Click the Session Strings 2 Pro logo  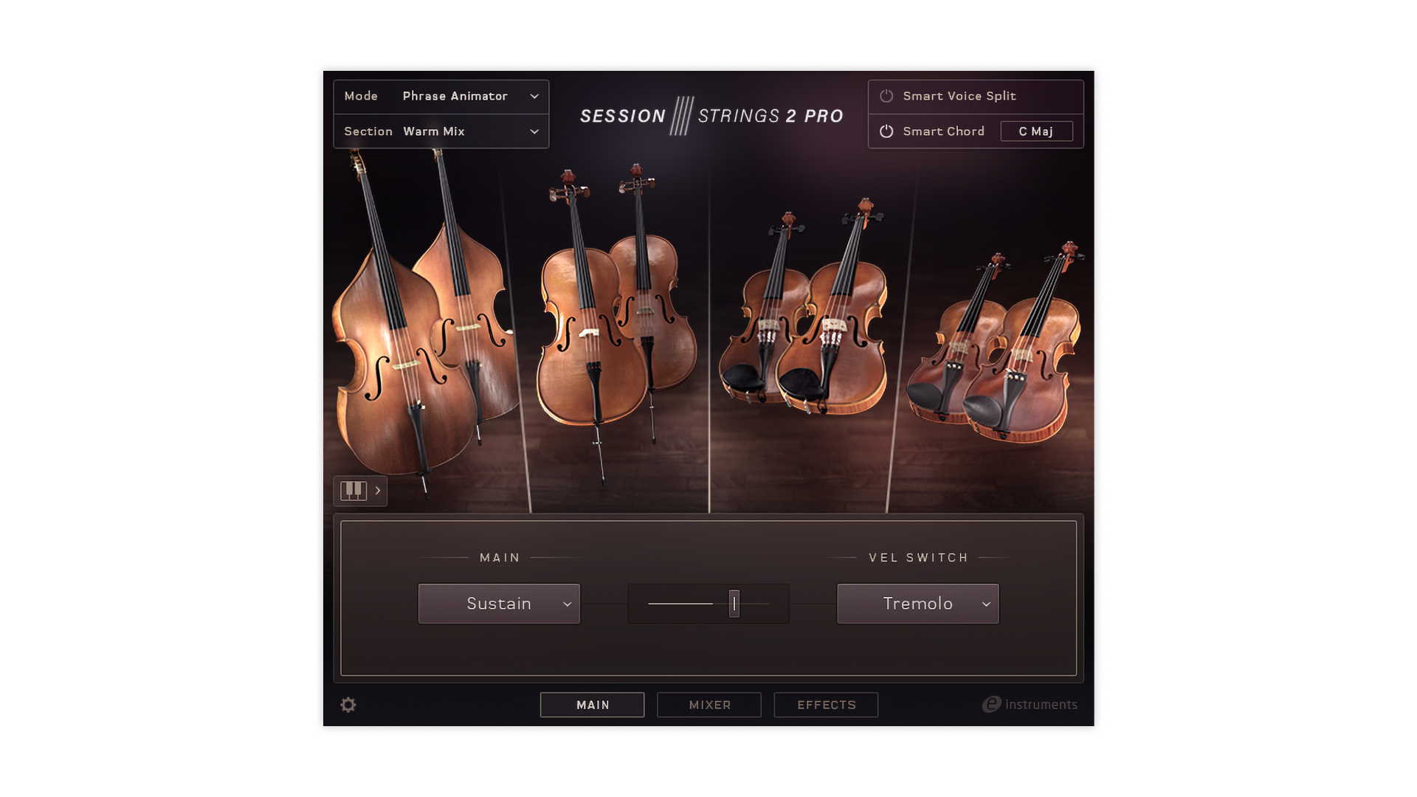click(711, 116)
